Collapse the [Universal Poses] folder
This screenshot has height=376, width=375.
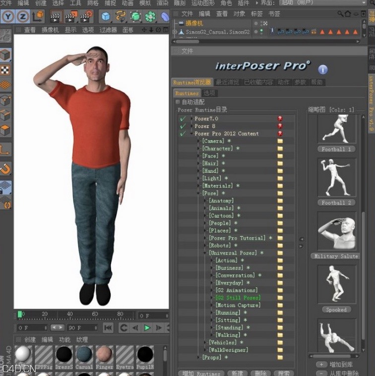coord(205,253)
